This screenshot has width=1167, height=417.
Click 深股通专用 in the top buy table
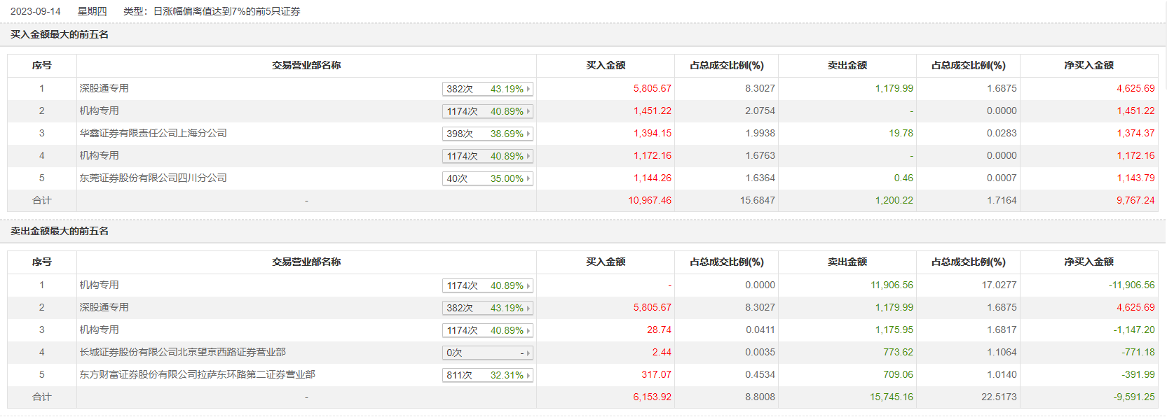(104, 88)
